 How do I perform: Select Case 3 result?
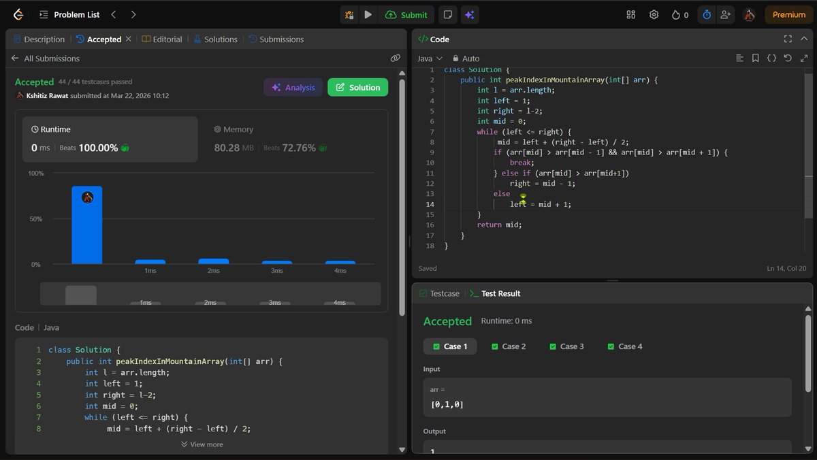tap(566, 346)
